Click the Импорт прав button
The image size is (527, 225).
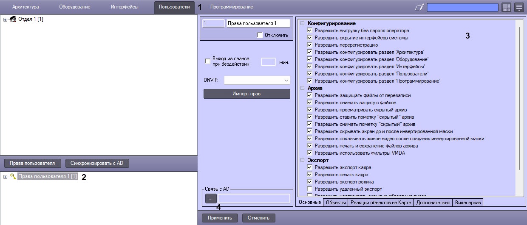coord(246,94)
